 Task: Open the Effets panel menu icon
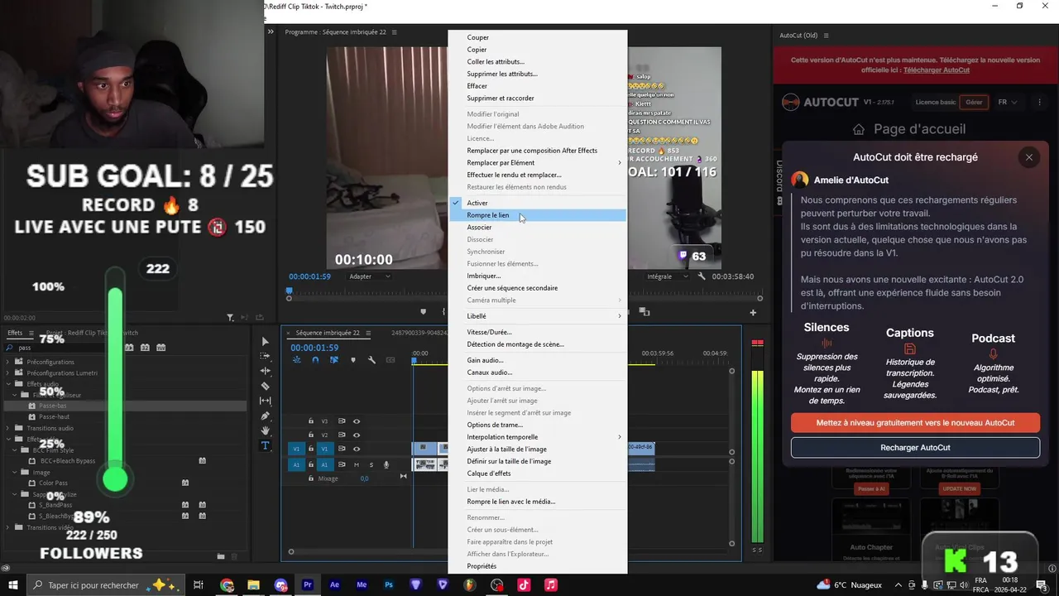31,333
